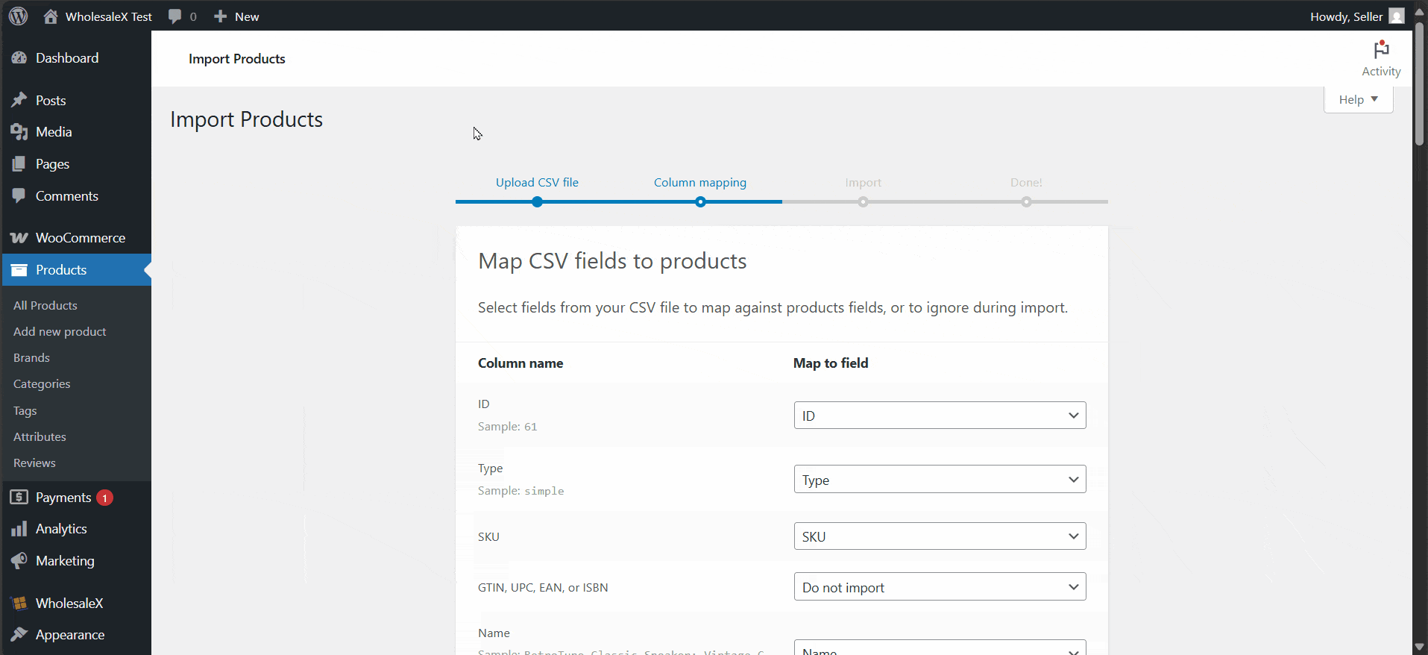This screenshot has width=1428, height=655.
Task: Expand the Help dropdown tab
Action: click(1358, 99)
